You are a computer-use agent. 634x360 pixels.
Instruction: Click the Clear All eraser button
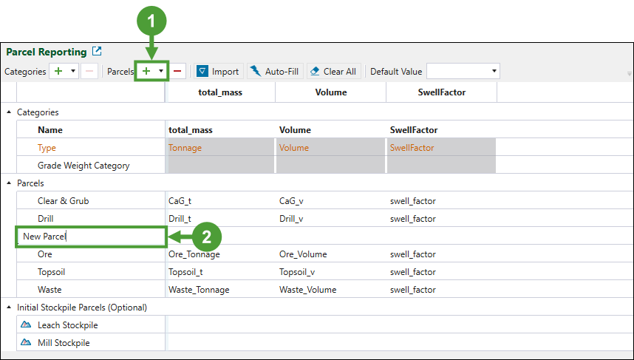[x=333, y=71]
